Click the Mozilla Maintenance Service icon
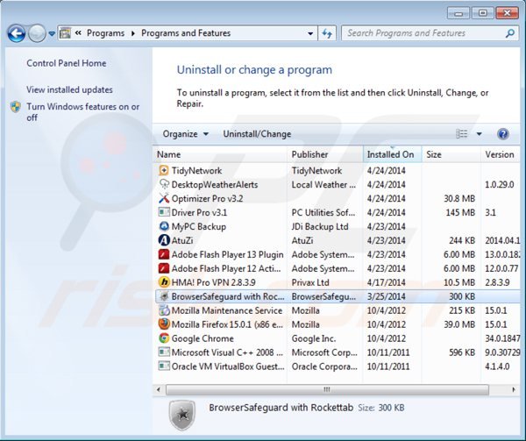 [164, 310]
